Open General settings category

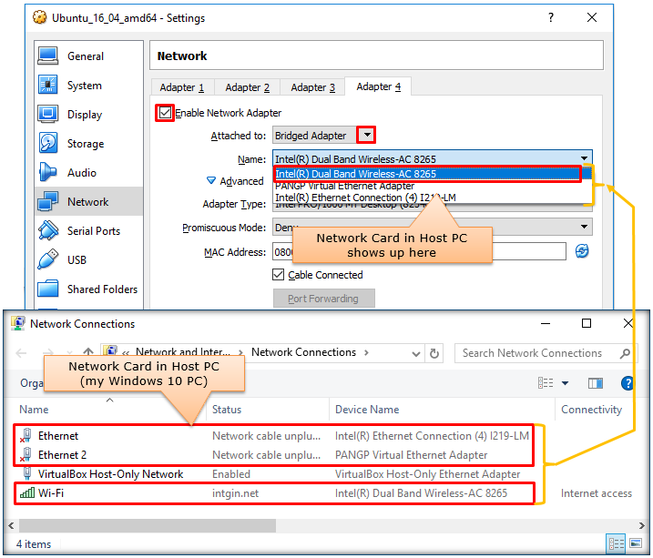point(88,56)
